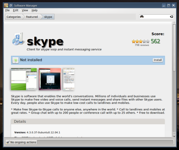Viewport: 179px width, 150px height.
Task: Go back to Categories breadcrumb
Action: (14, 17)
